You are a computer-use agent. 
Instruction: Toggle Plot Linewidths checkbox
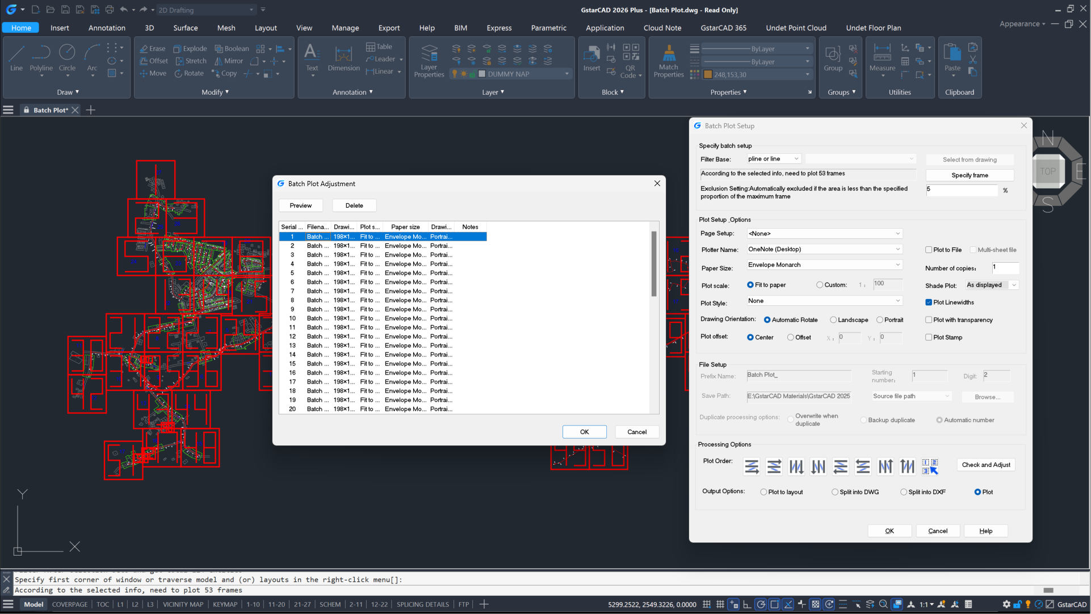point(929,302)
